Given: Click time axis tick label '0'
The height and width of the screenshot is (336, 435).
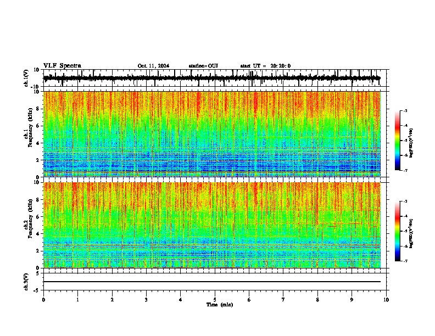Looking at the screenshot, I should point(43,300).
